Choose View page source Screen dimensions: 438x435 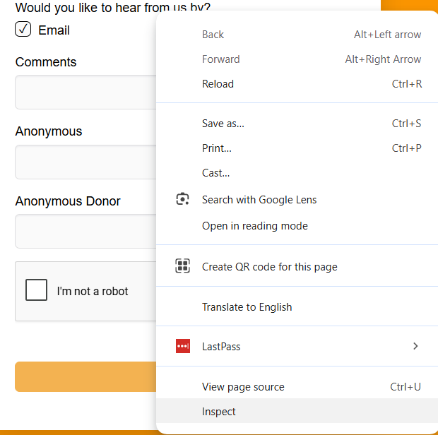[x=243, y=387]
